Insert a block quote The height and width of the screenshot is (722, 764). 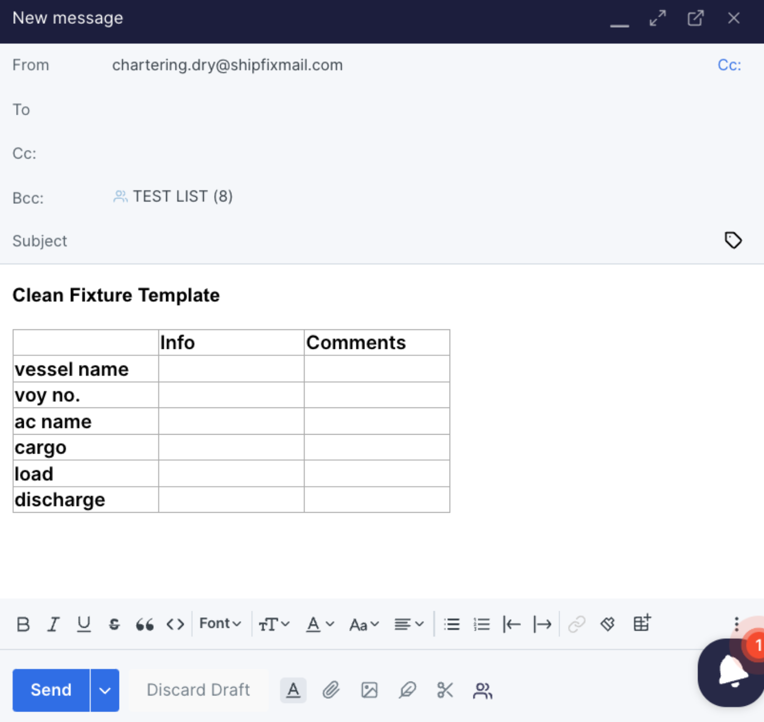[x=144, y=625]
